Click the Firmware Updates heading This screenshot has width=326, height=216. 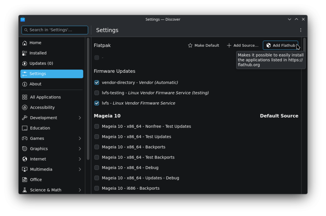pos(114,71)
